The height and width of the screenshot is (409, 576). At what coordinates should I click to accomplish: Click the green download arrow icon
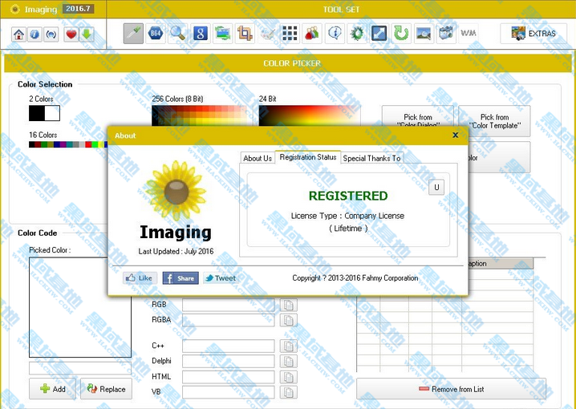pyautogui.click(x=87, y=34)
